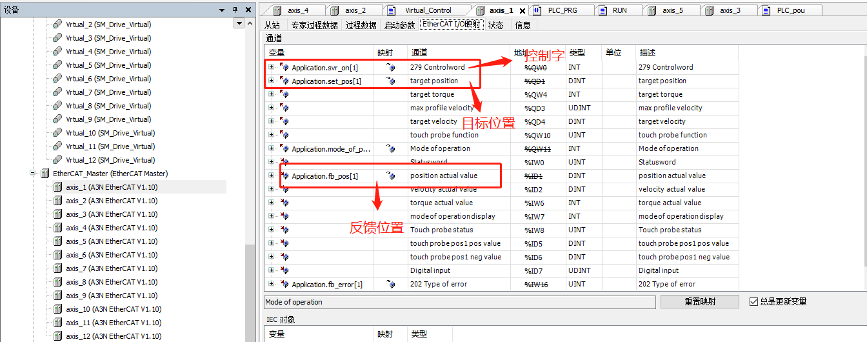Viewport: 867px width, 342px height.
Task: Expand the velocity actual value row
Action: 271,189
